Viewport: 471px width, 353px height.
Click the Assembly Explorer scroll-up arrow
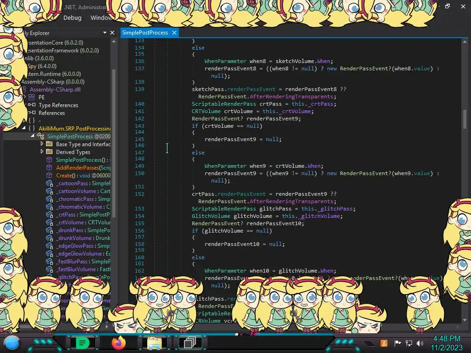point(114,41)
